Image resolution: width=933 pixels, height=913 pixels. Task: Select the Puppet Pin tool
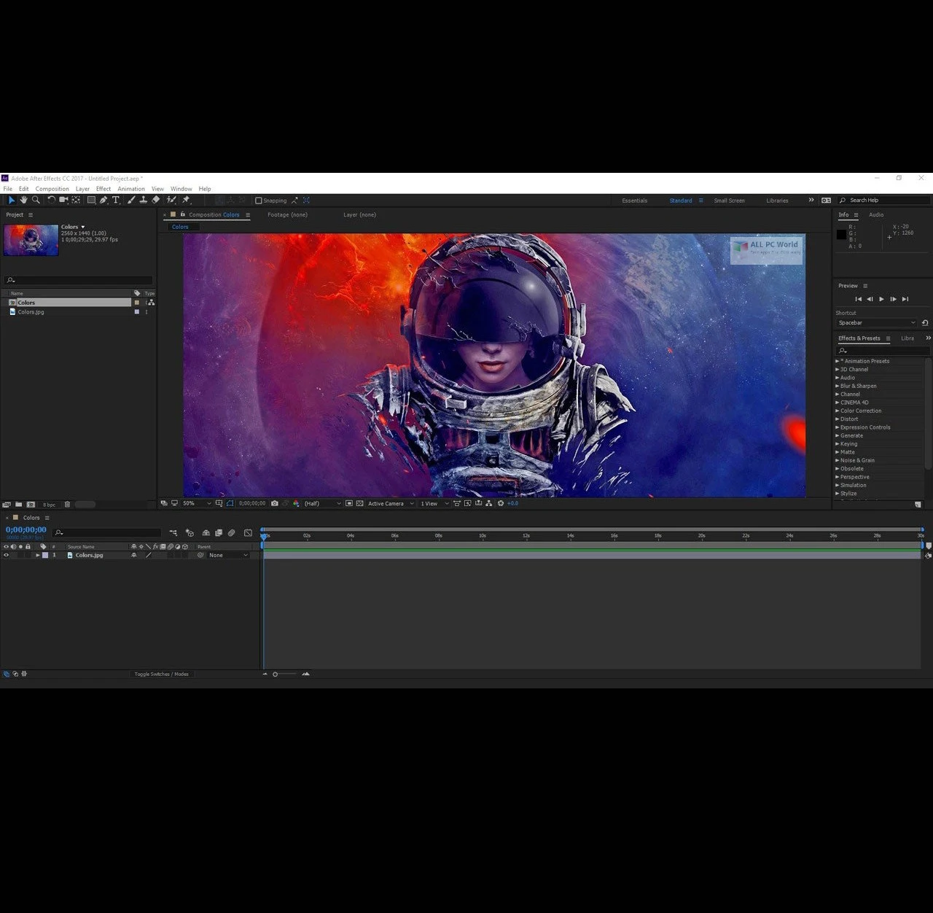[x=186, y=200]
